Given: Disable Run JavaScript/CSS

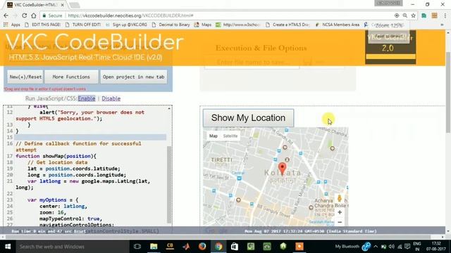Looking at the screenshot, I should (111, 98).
